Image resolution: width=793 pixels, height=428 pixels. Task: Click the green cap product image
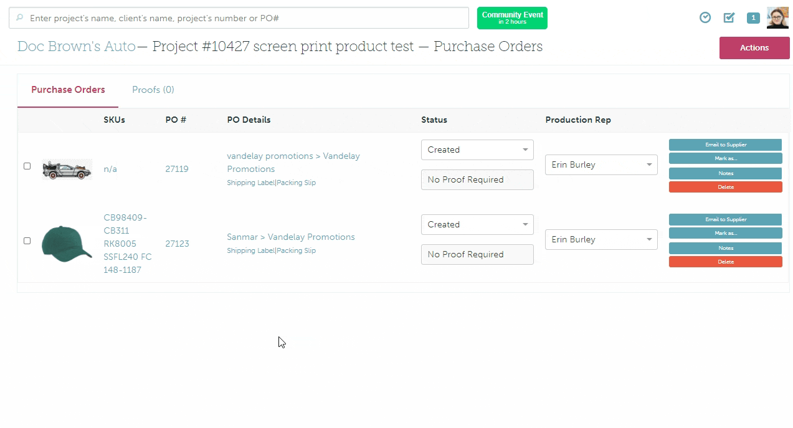coord(67,244)
